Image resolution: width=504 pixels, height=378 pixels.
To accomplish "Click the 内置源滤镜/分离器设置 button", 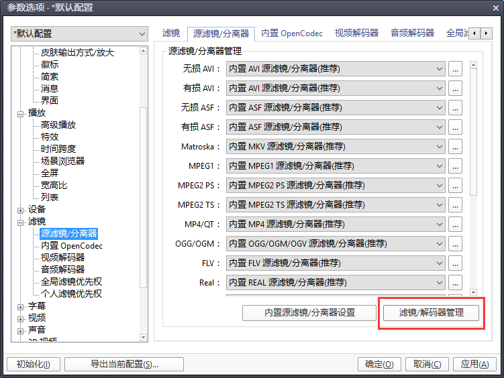I will 309,312.
